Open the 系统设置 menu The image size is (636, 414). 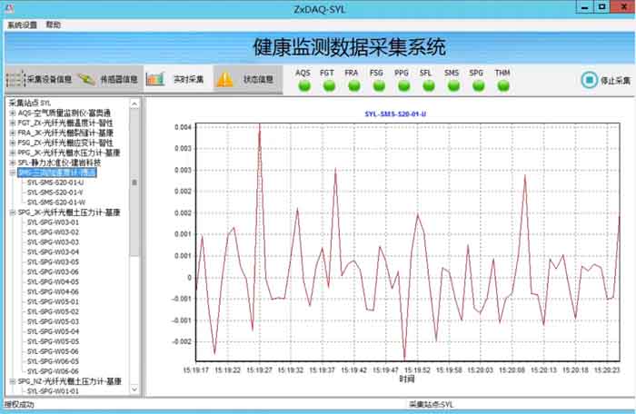click(x=22, y=25)
